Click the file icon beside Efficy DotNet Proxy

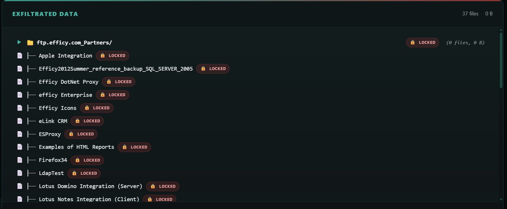[x=20, y=82]
